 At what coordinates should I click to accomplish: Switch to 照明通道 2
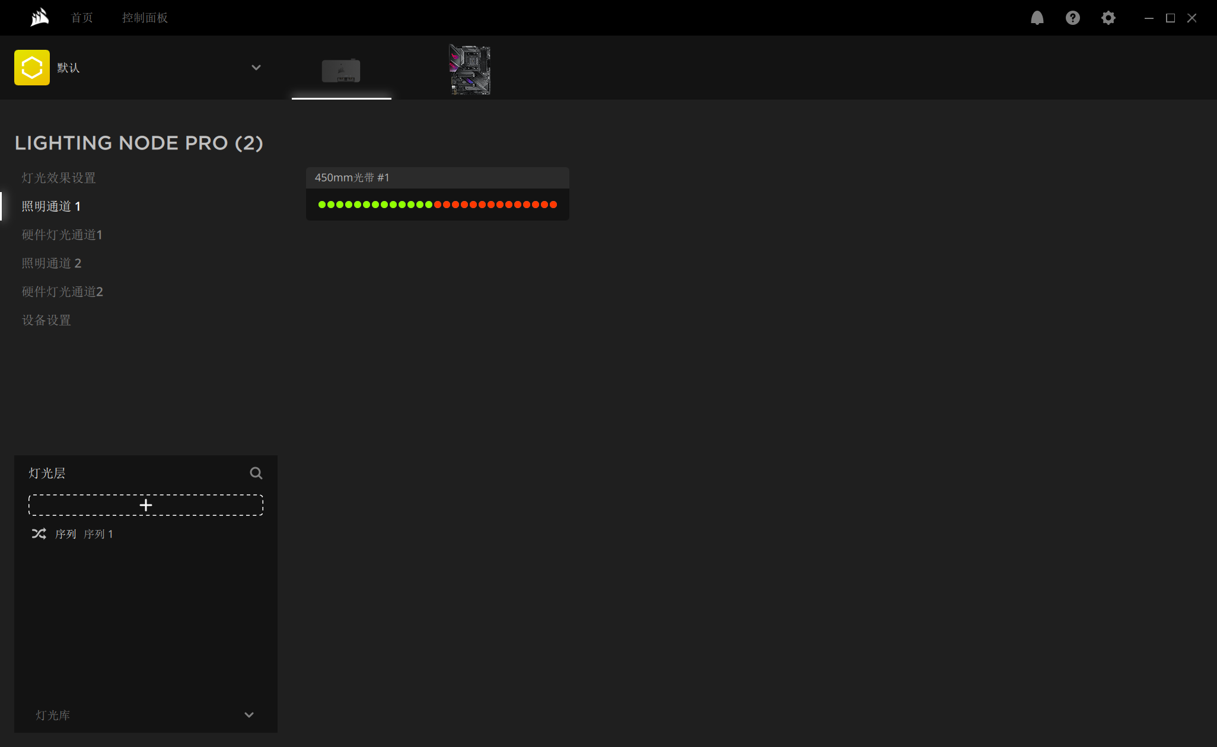pyautogui.click(x=52, y=263)
